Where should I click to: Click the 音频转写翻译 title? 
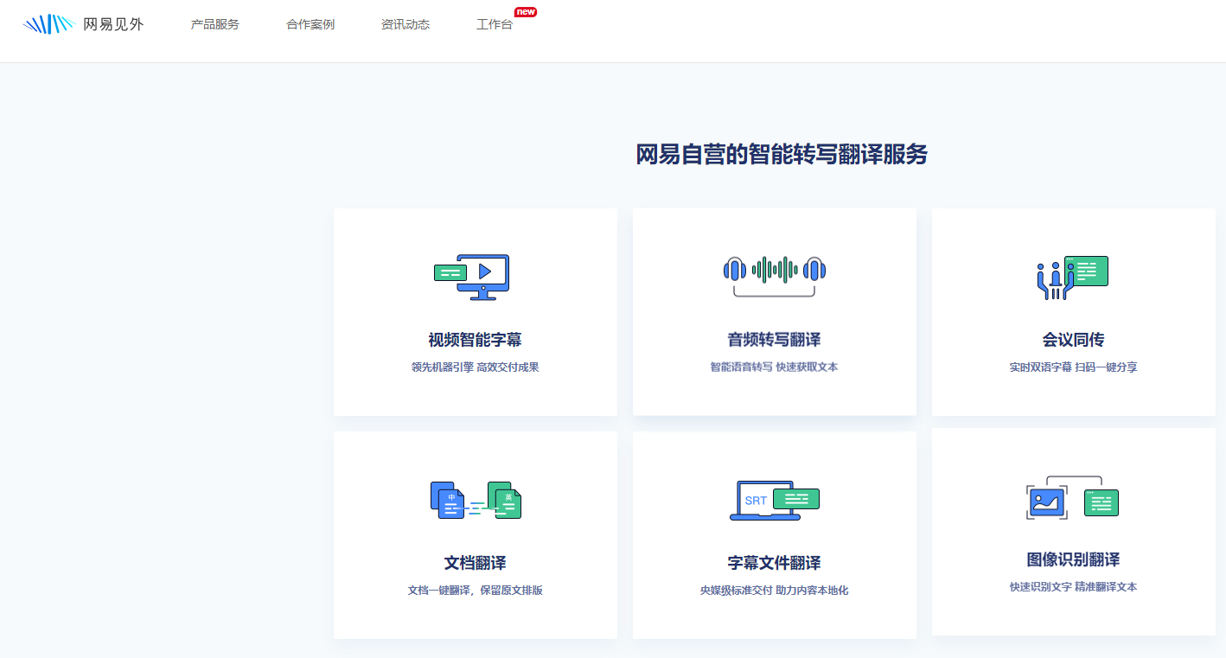click(x=774, y=340)
